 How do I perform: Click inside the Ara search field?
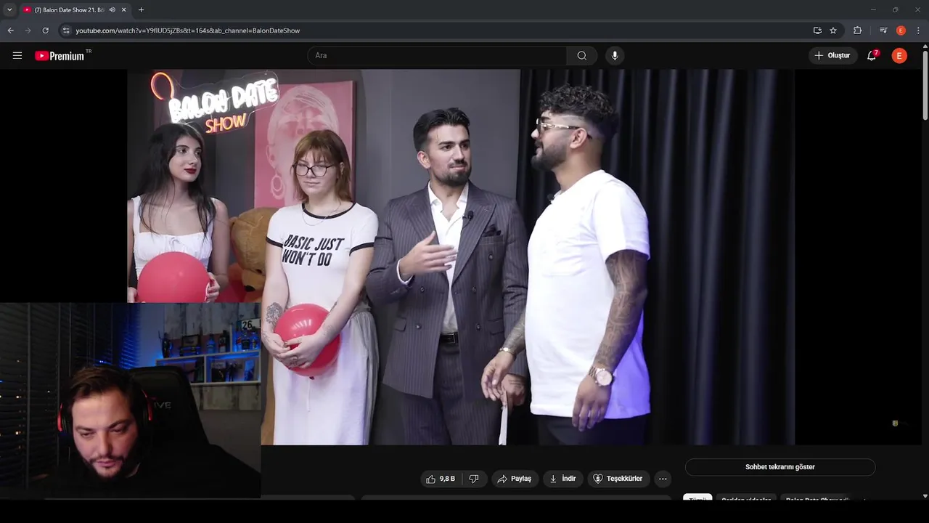[437, 55]
